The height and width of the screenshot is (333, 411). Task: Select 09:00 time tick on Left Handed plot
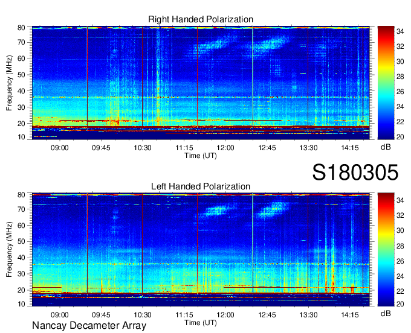pos(59,315)
